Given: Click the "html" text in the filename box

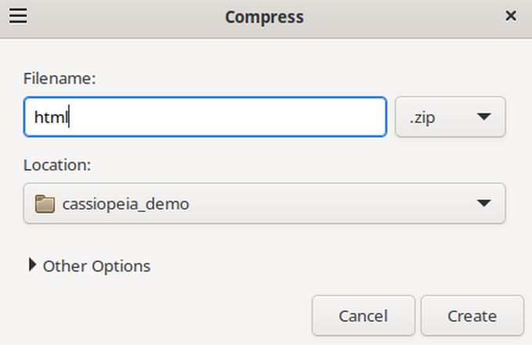Looking at the screenshot, I should click(x=51, y=117).
